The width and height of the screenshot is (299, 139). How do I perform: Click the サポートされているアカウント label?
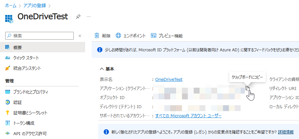coord(125,116)
